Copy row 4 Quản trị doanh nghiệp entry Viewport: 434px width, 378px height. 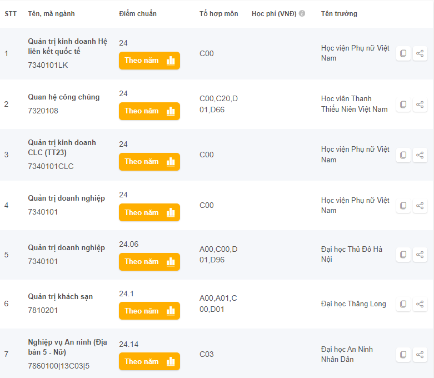click(x=403, y=206)
